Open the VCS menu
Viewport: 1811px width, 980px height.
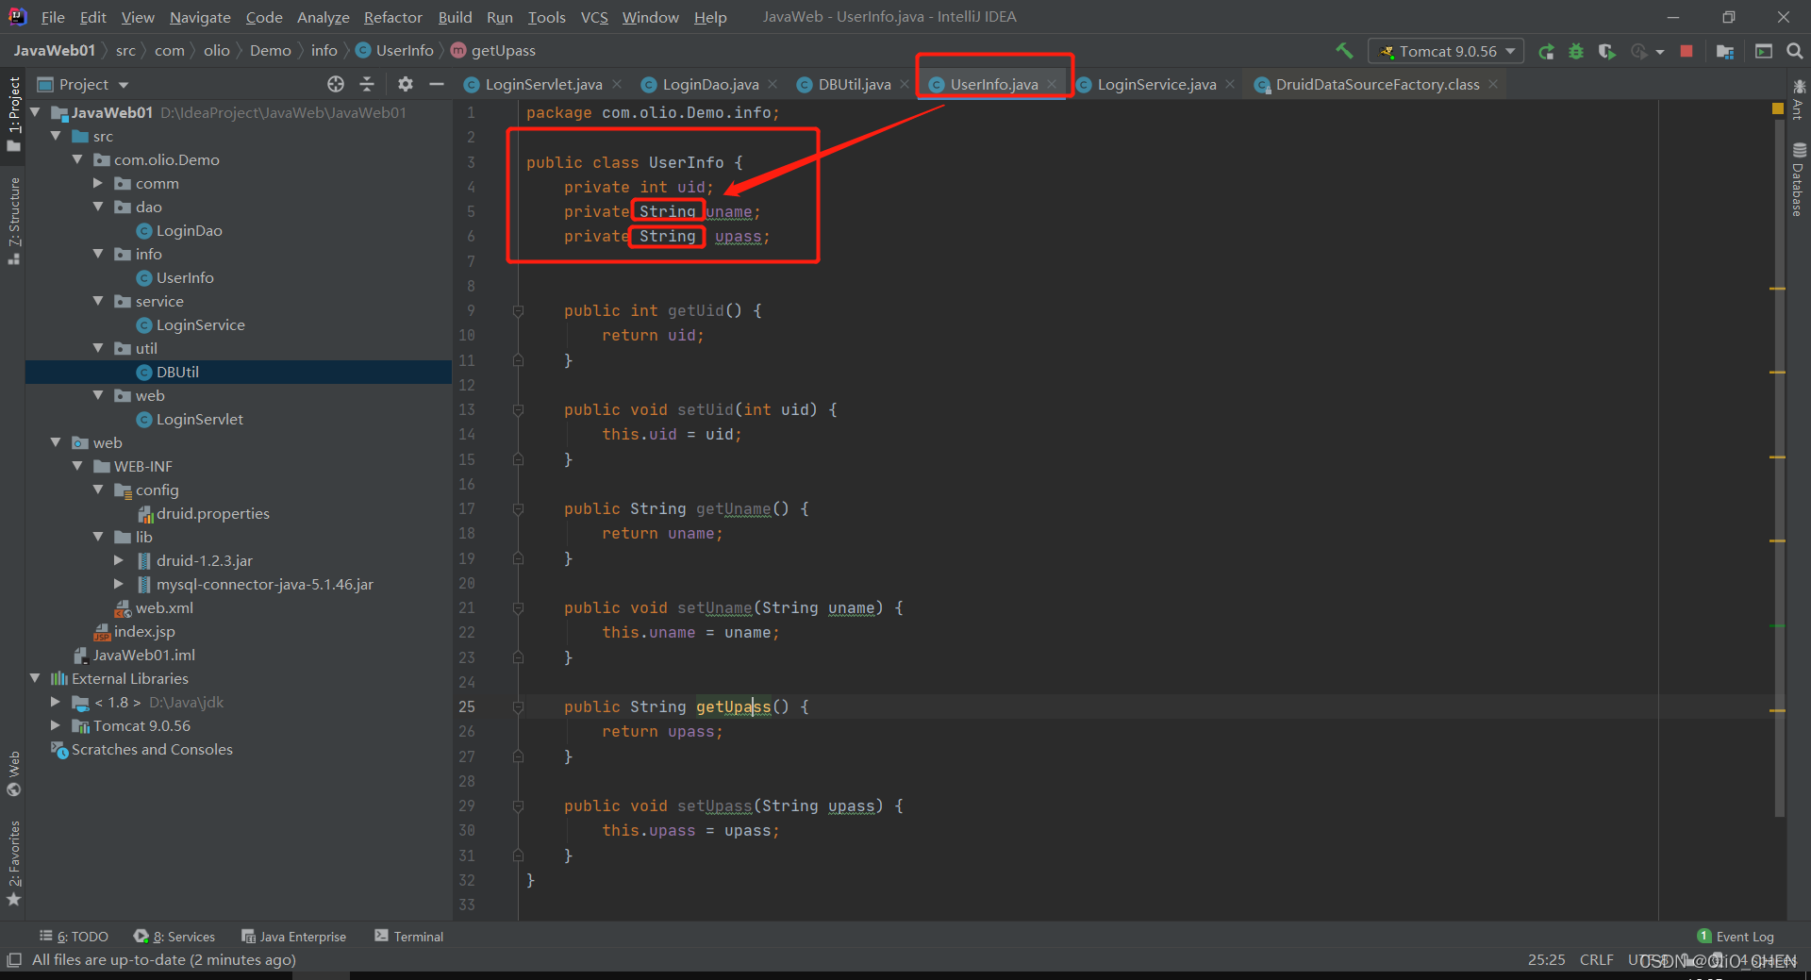point(594,17)
